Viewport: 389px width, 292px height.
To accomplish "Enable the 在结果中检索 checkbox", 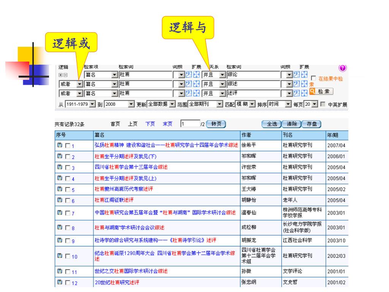I will 313,78.
